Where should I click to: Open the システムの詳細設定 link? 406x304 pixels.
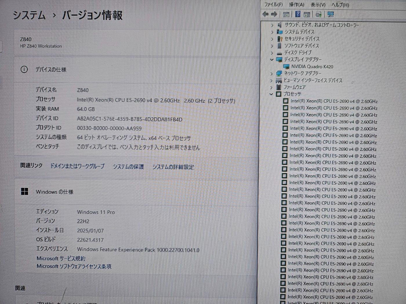pos(173,167)
